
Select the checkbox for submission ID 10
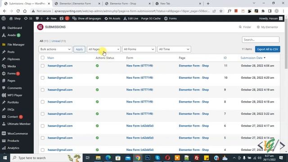pos(43,78)
